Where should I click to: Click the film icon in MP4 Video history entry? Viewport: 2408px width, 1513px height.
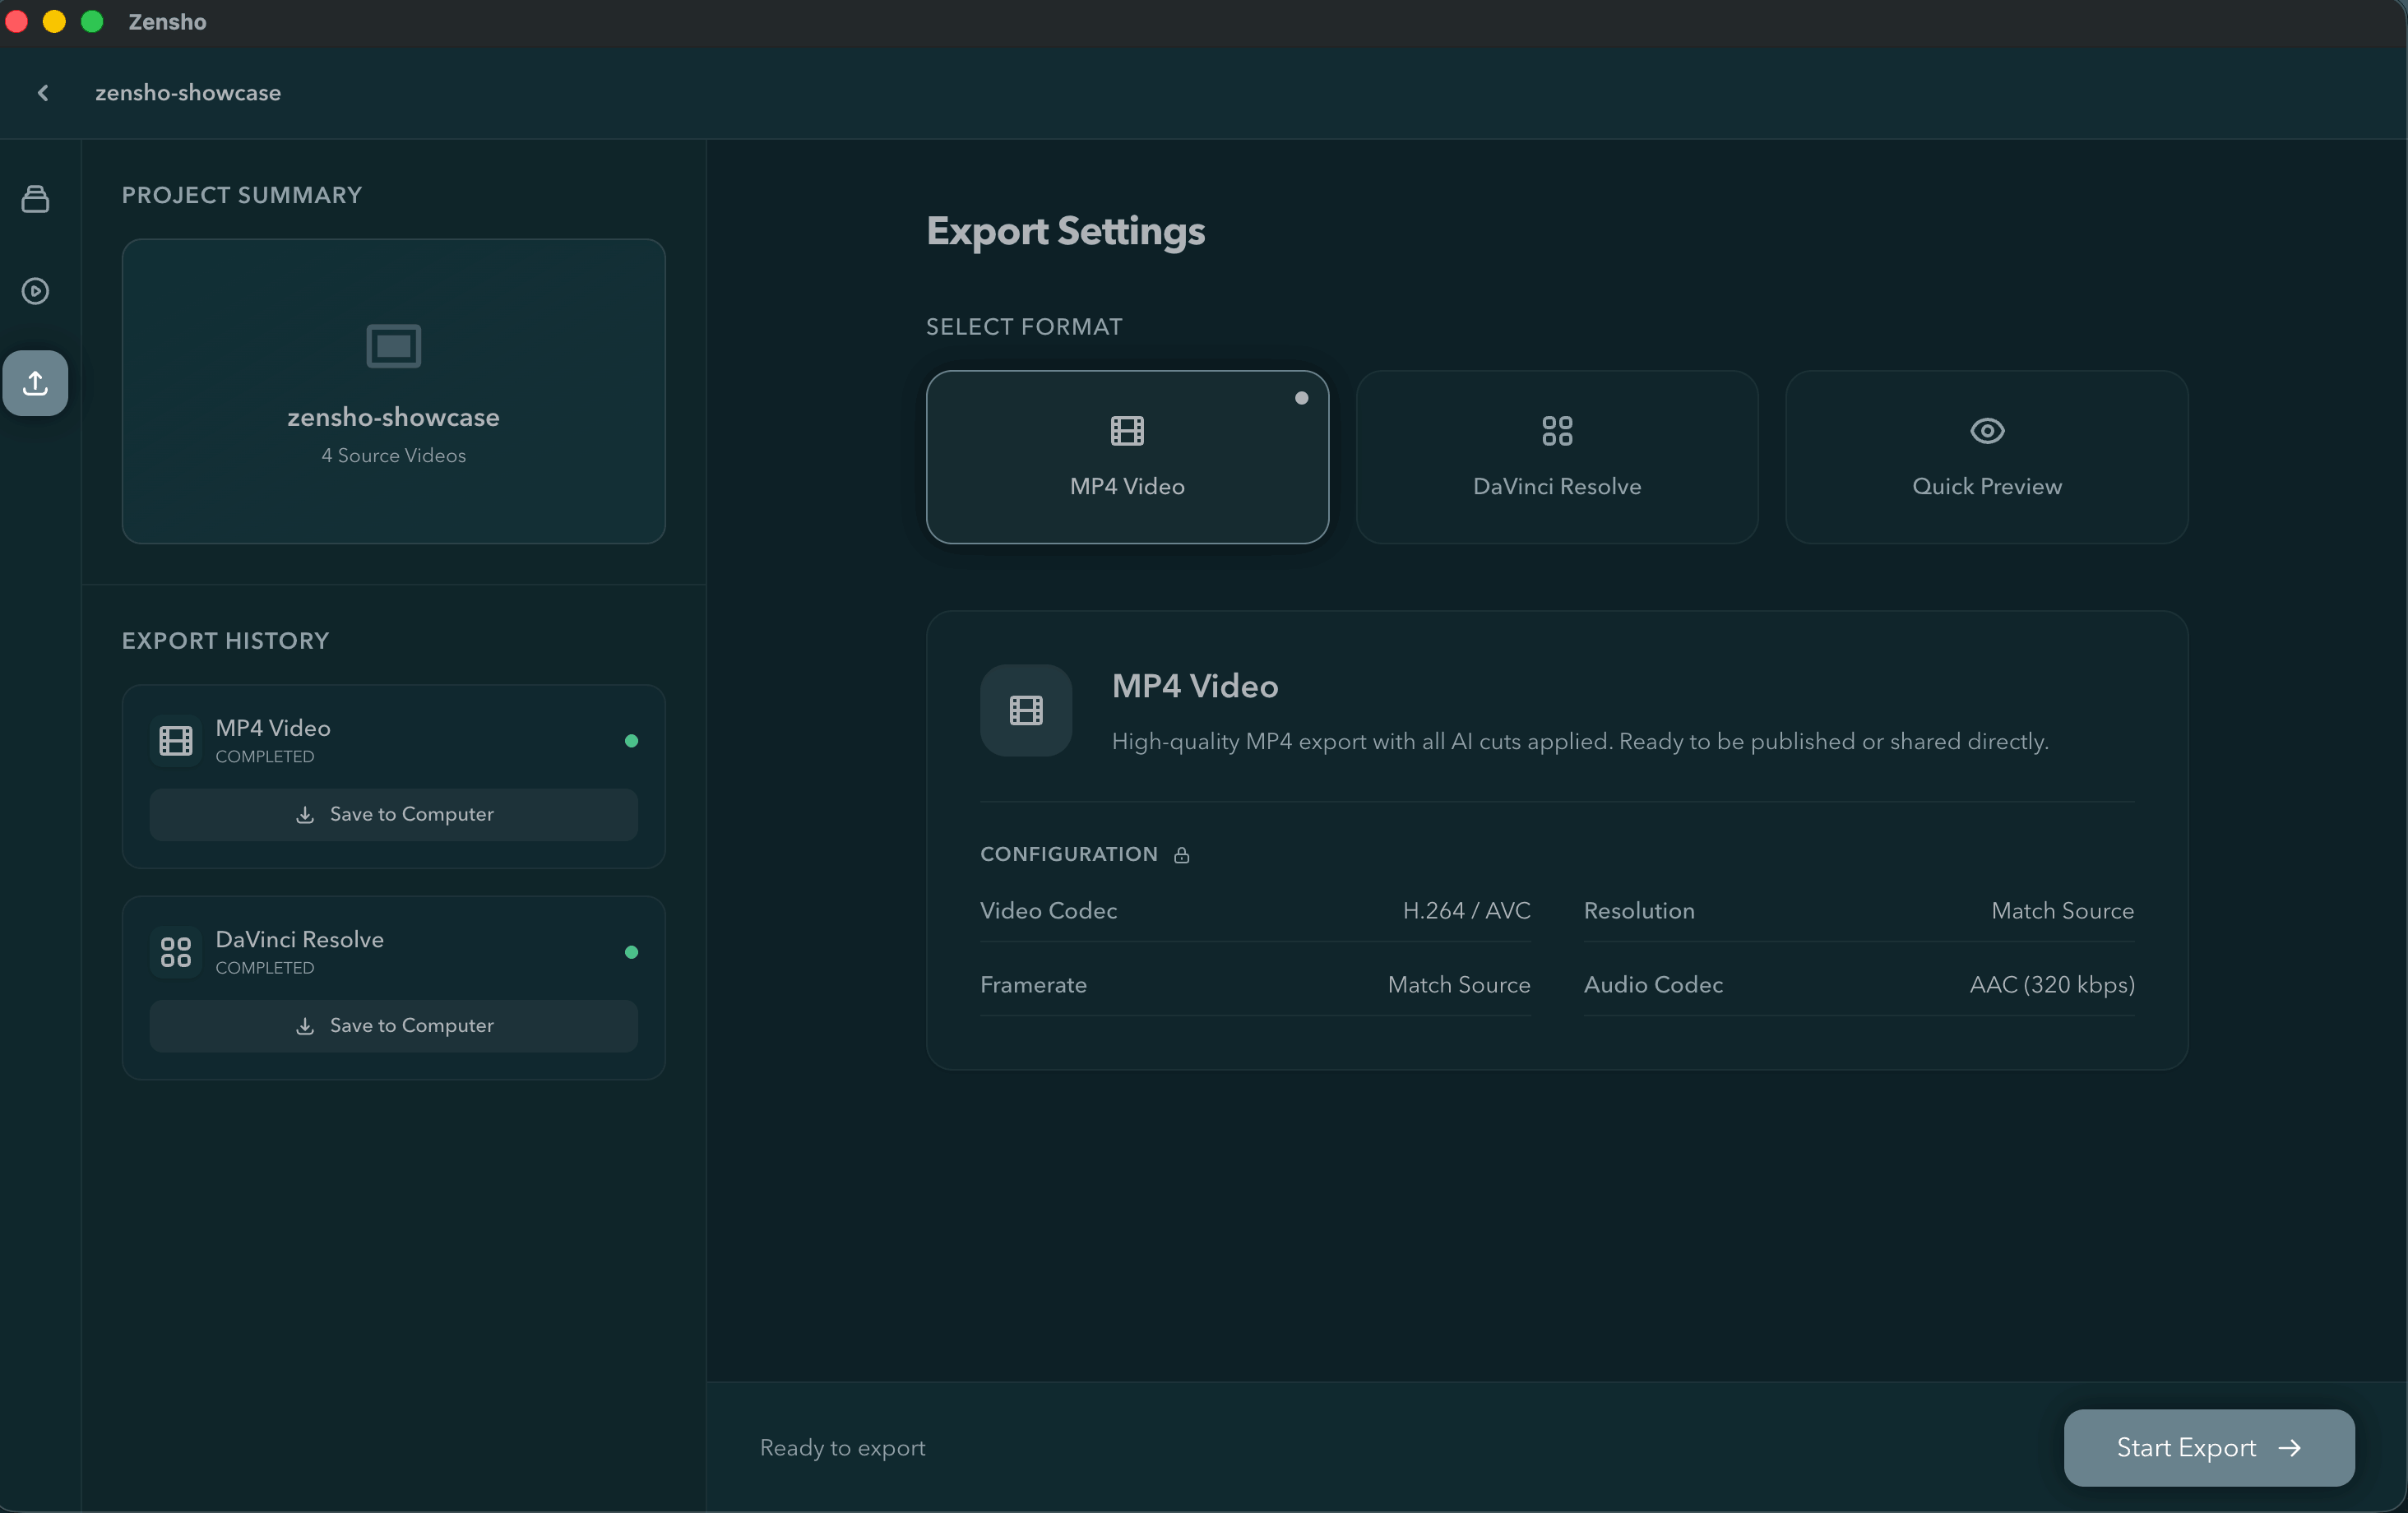click(x=176, y=741)
